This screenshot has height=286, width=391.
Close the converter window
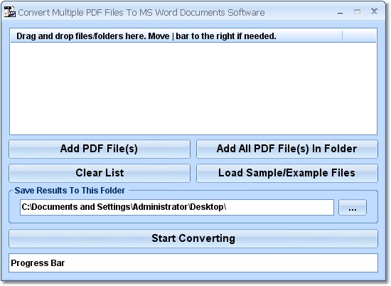pyautogui.click(x=374, y=11)
